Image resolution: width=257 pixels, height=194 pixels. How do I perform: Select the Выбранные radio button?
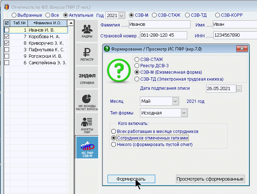point(14,15)
